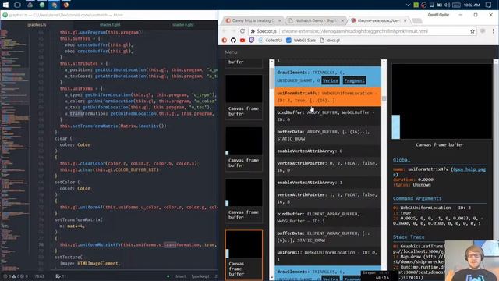Open the GitHub bookmark icon

(233, 40)
